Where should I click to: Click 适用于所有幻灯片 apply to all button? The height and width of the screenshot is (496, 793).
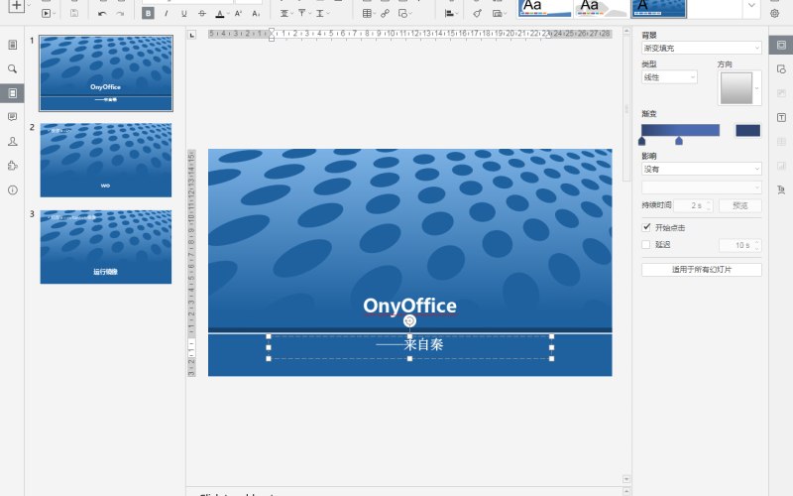[702, 269]
